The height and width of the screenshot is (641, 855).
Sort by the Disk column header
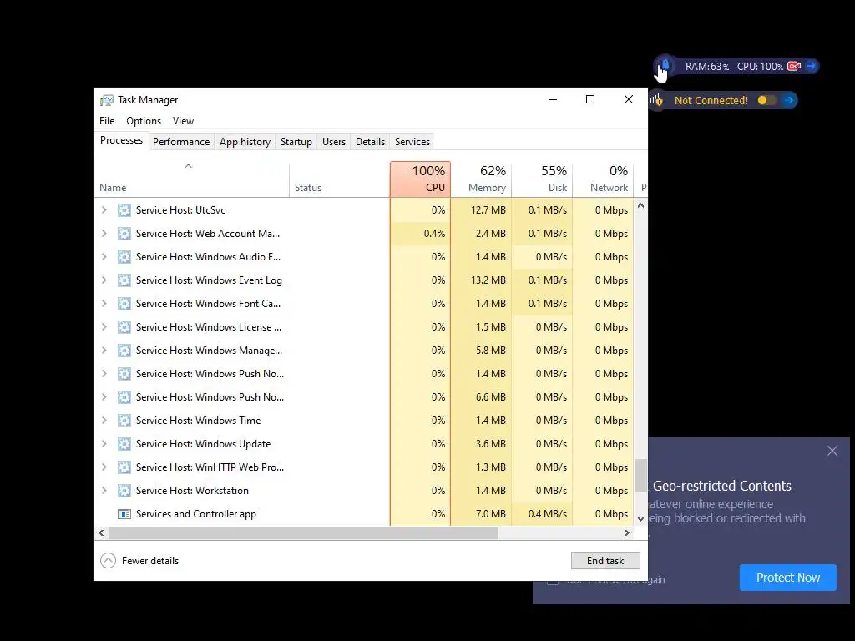pyautogui.click(x=542, y=179)
